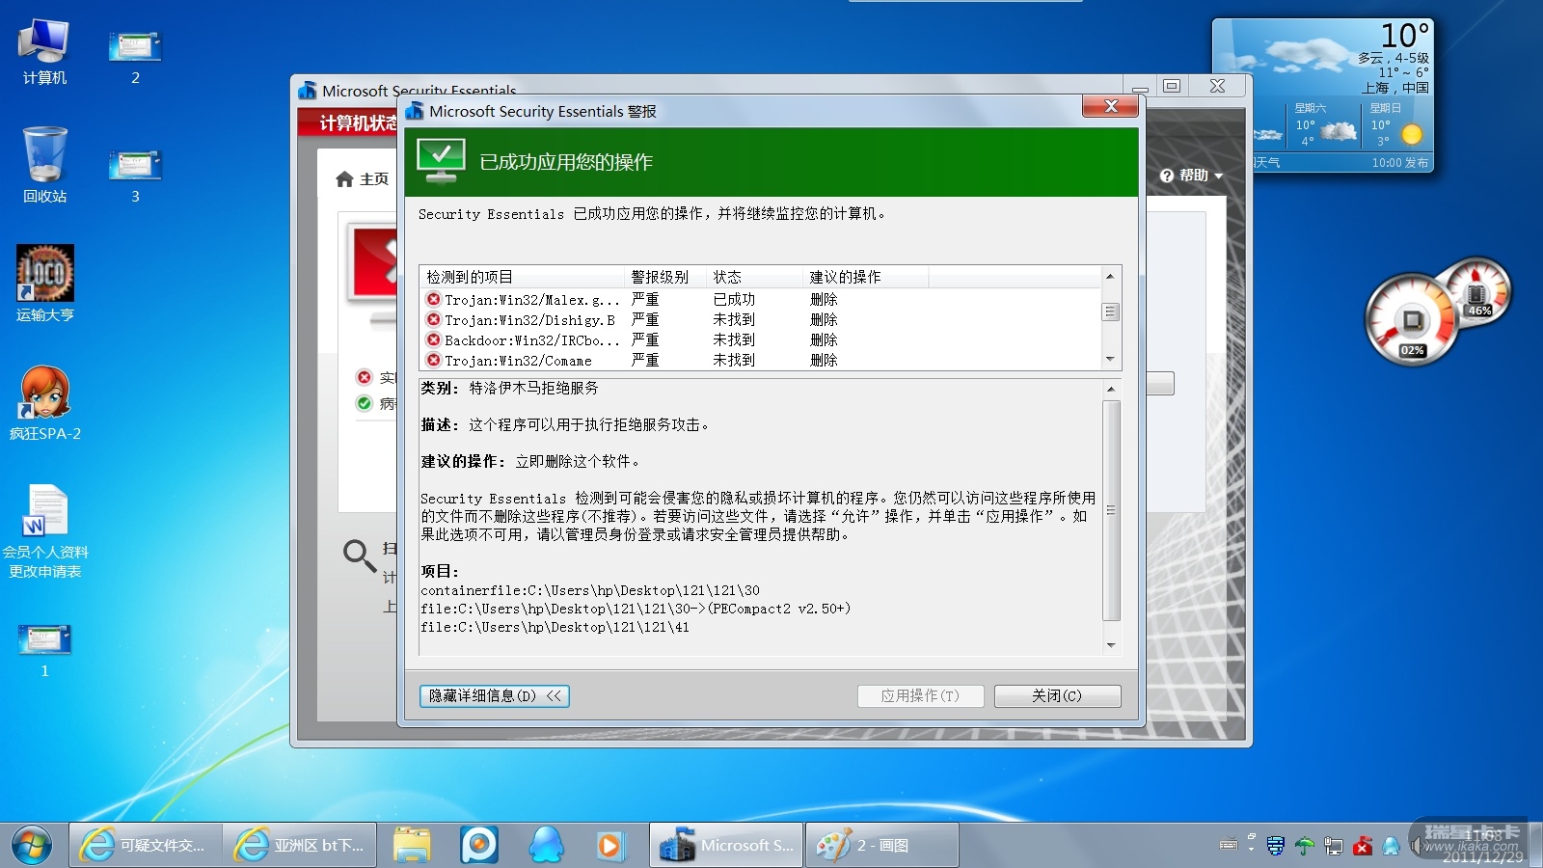Select the 计算机 desktop icon

click(x=44, y=52)
